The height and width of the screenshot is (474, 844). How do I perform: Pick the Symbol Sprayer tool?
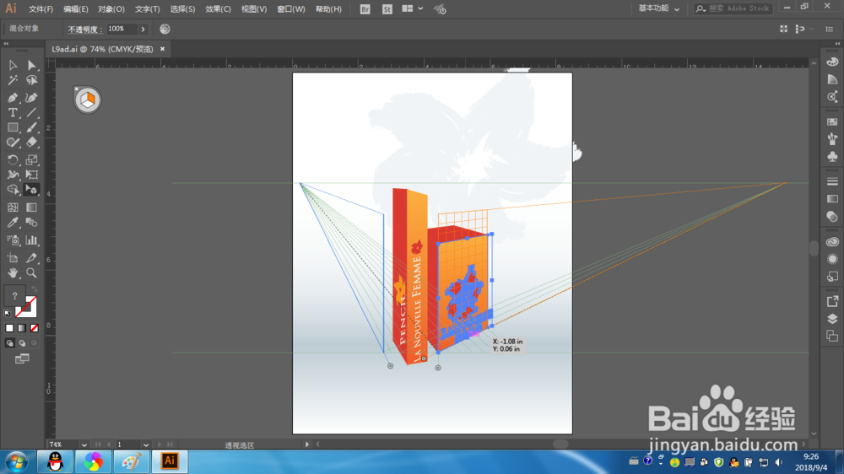(x=13, y=240)
